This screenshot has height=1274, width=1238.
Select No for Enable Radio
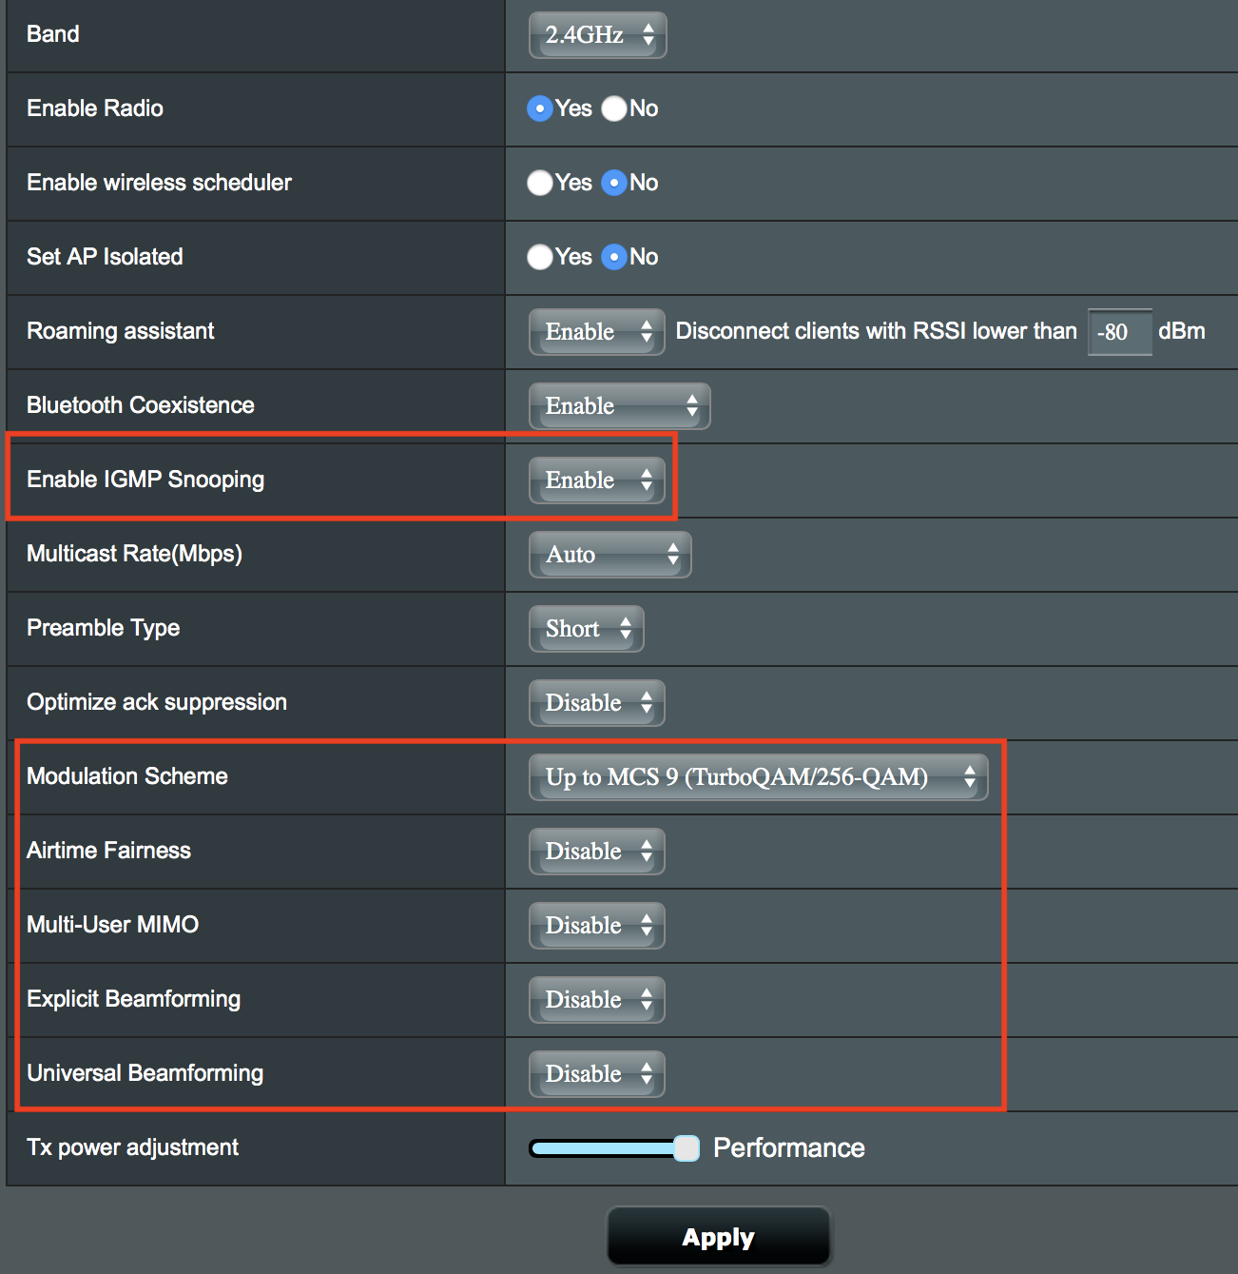pyautogui.click(x=613, y=108)
